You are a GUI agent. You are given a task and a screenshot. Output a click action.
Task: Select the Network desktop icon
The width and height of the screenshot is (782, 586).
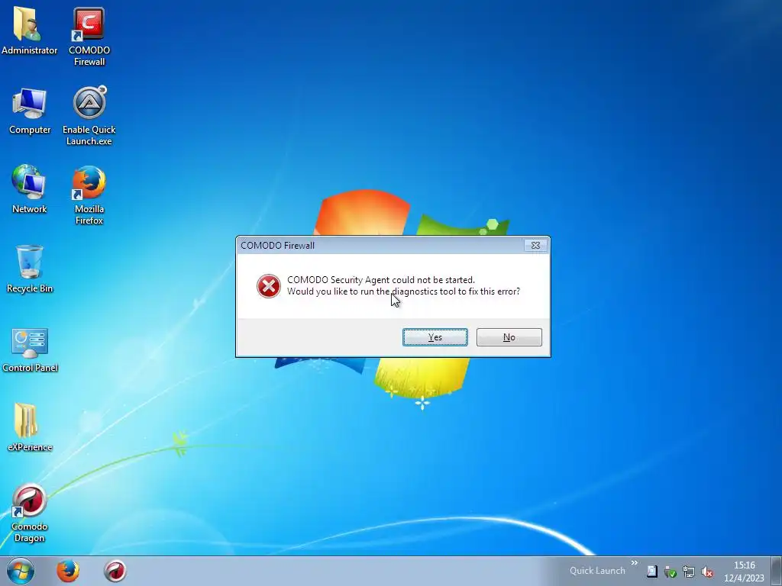[x=30, y=189]
